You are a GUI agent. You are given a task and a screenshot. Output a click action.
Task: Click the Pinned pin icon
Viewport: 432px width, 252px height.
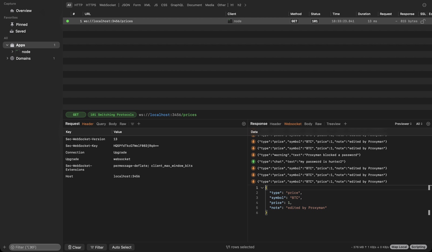tap(12, 24)
